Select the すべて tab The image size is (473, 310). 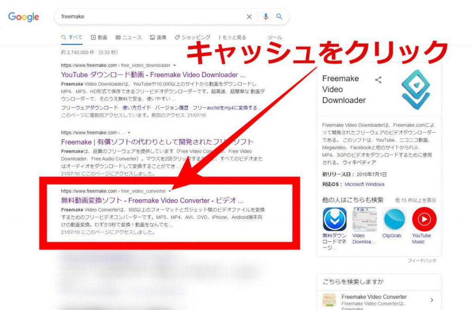pyautogui.click(x=72, y=37)
